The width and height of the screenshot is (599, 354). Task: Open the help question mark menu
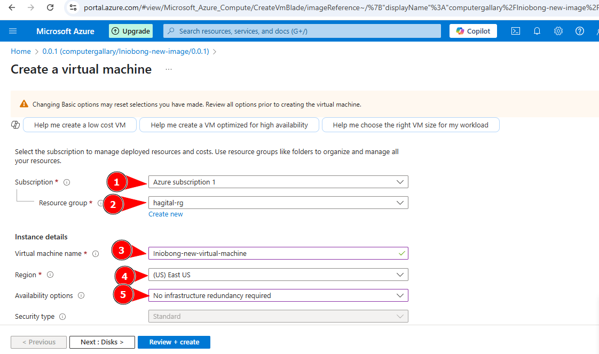coord(580,31)
